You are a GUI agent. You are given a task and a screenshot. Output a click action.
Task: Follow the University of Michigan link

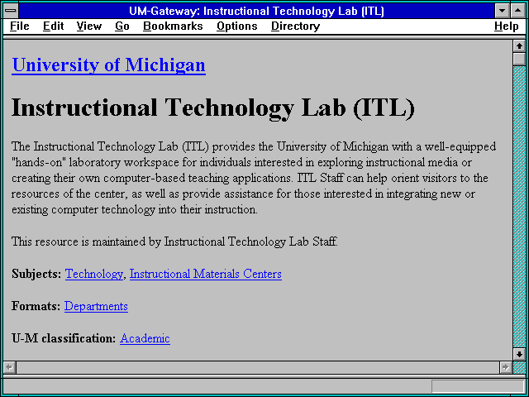[108, 65]
